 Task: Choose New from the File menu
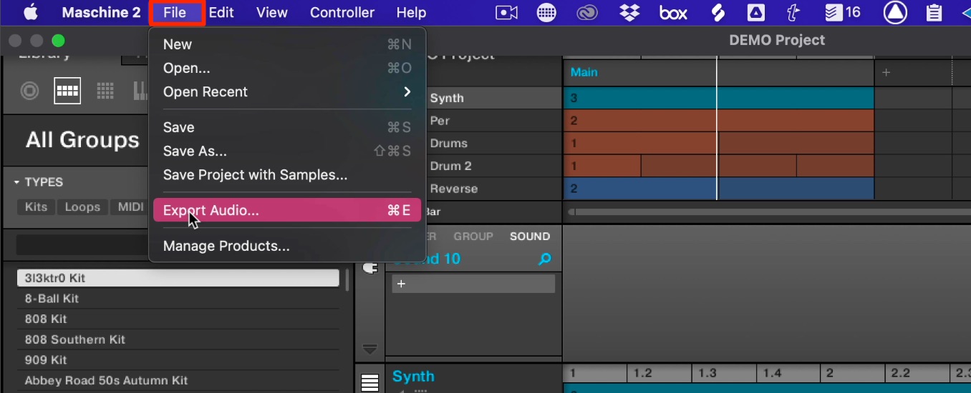click(x=287, y=44)
